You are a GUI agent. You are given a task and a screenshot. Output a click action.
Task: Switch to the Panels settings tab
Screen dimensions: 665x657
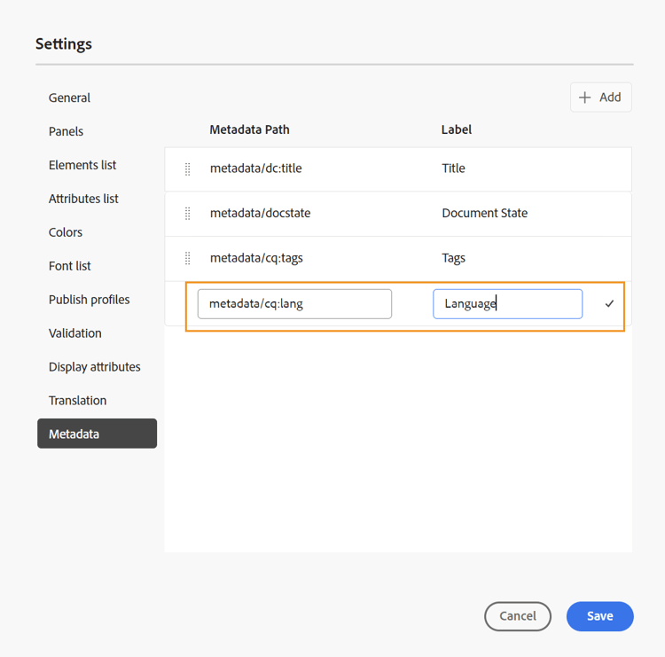[66, 131]
